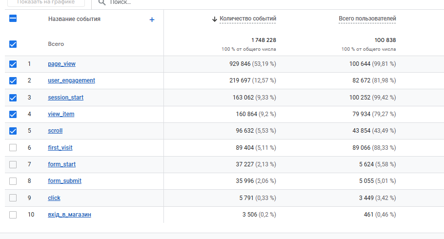Toggle the select-all header checkbox

[x=13, y=19]
